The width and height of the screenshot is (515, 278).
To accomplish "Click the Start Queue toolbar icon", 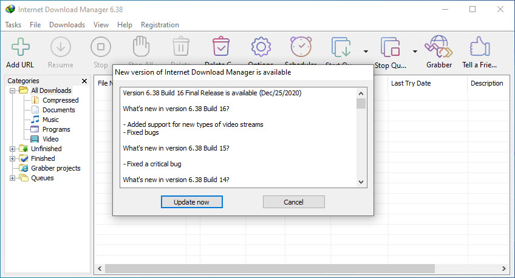I will (x=341, y=47).
